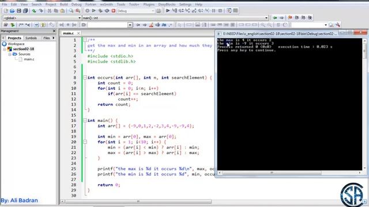
Task: Click the Run to cursor debugger icon
Action: pyautogui.click(x=174, y=10)
